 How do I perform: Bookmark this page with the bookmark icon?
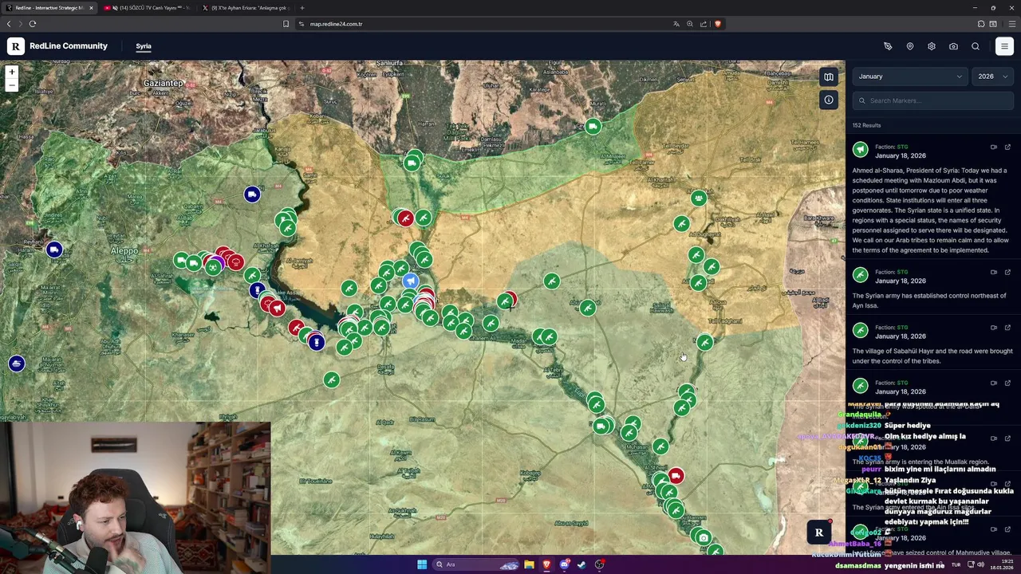(x=286, y=24)
